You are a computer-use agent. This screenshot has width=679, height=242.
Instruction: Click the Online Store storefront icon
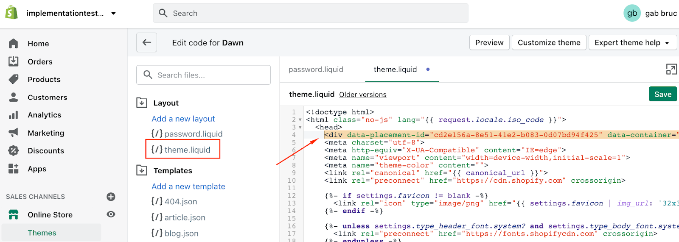point(14,214)
